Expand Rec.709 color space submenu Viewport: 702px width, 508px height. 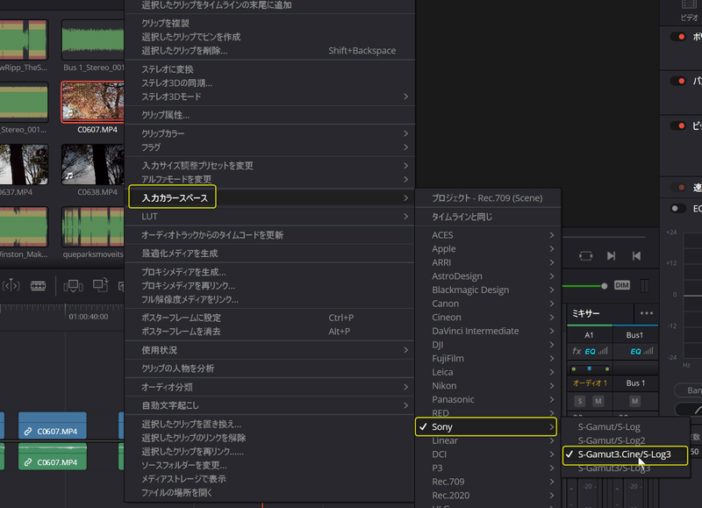488,482
